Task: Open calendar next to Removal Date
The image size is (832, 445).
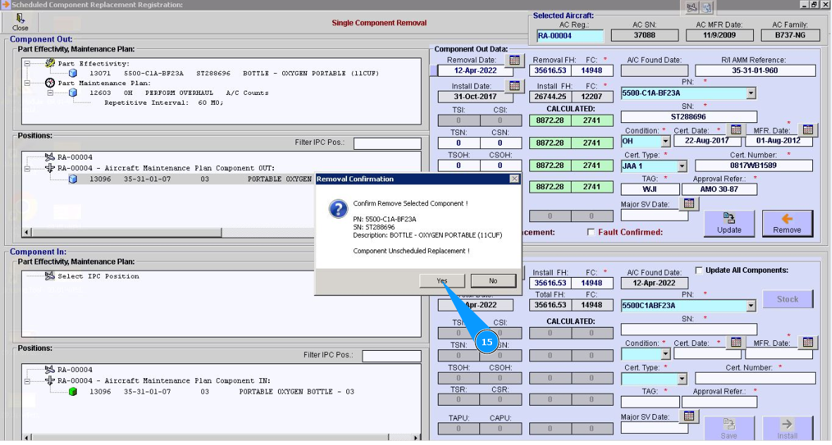Action: click(x=514, y=60)
